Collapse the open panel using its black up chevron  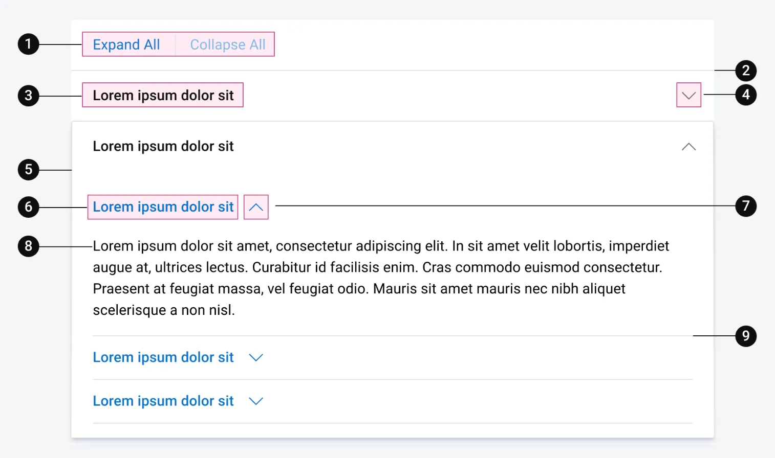[x=688, y=147]
